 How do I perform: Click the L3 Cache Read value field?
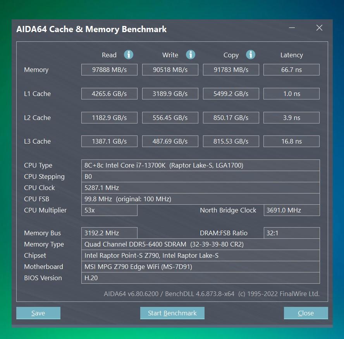pos(109,141)
